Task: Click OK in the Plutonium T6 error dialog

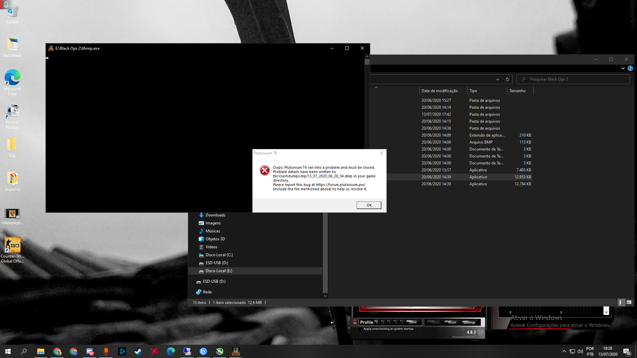Action: pyautogui.click(x=369, y=205)
